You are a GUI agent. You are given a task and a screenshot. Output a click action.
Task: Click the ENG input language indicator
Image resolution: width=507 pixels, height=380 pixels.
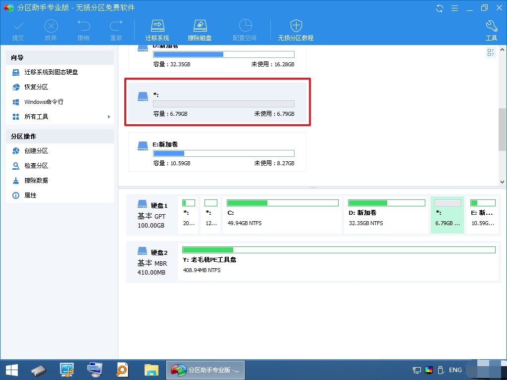click(456, 370)
